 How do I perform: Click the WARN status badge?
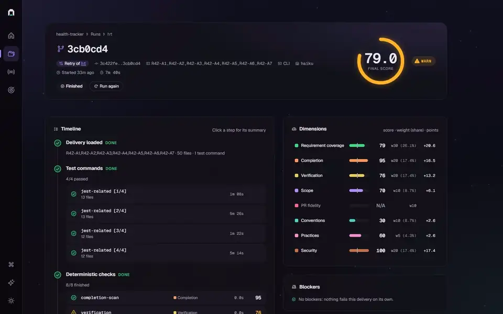[423, 61]
